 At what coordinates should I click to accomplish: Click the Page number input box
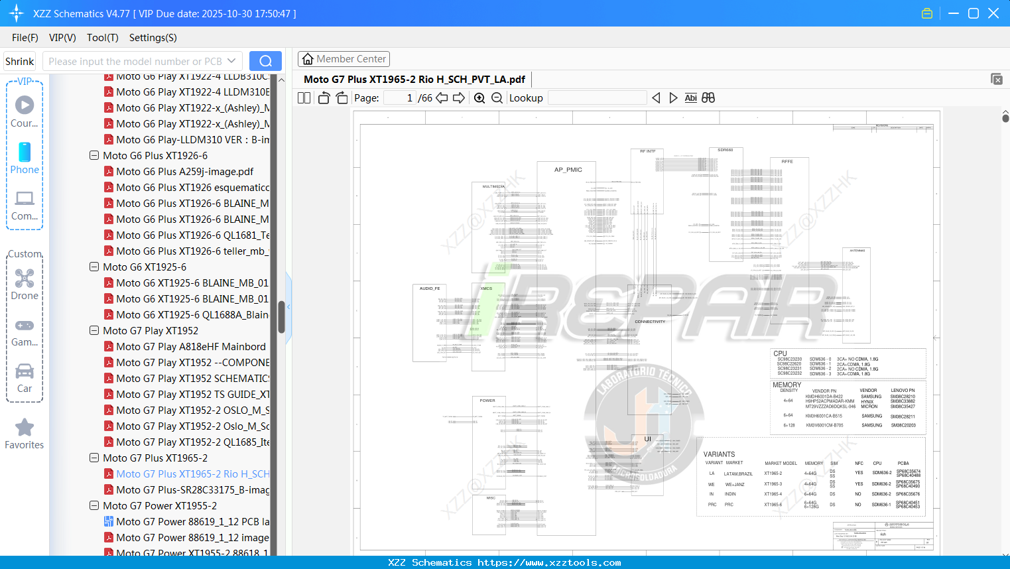click(400, 98)
